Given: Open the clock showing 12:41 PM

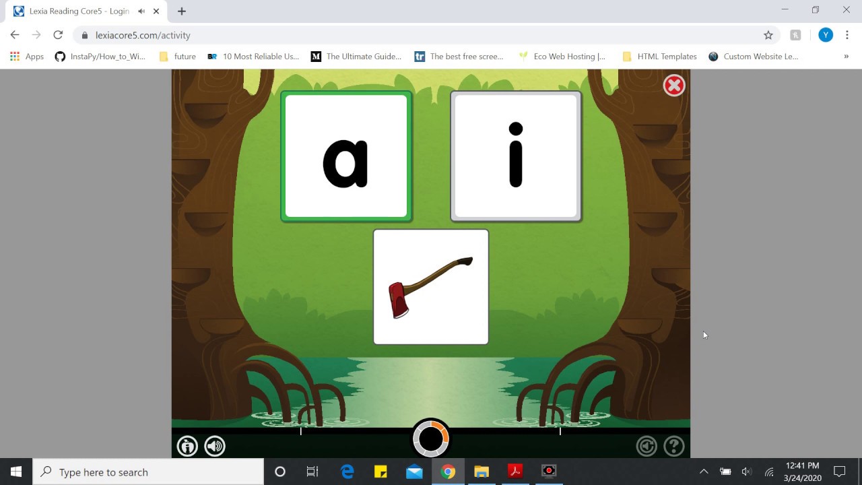Looking at the screenshot, I should pyautogui.click(x=802, y=472).
